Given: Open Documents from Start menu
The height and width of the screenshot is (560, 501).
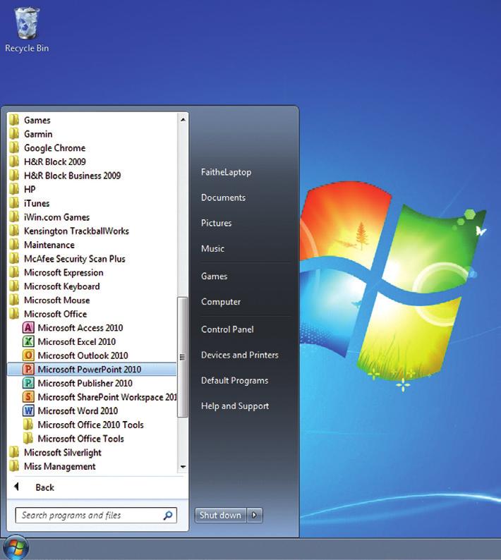Looking at the screenshot, I should click(x=223, y=197).
